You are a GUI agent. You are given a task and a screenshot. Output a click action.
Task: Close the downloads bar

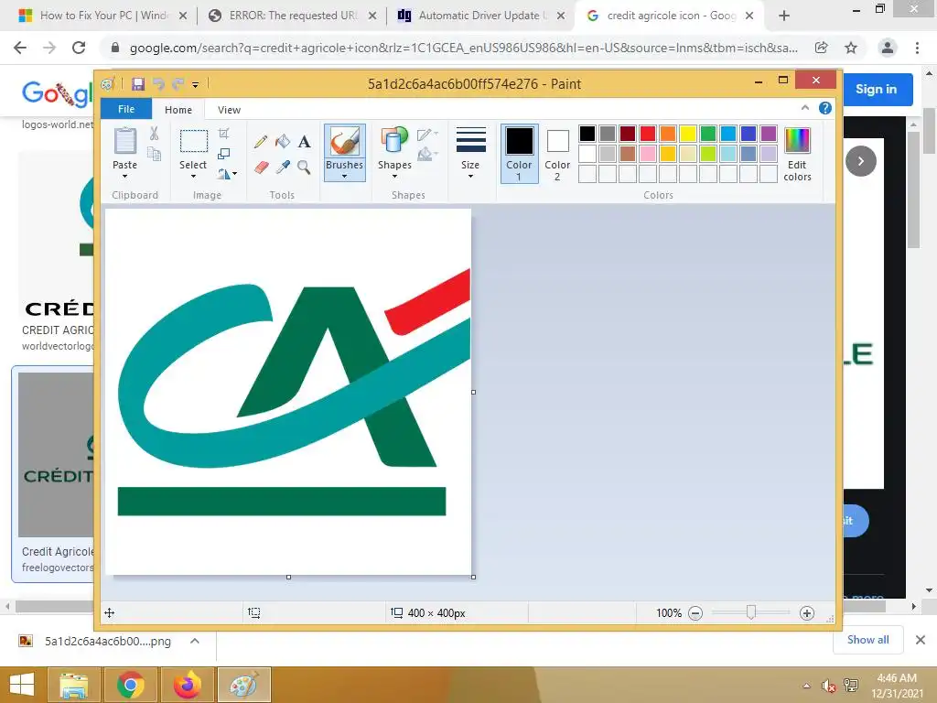(921, 640)
